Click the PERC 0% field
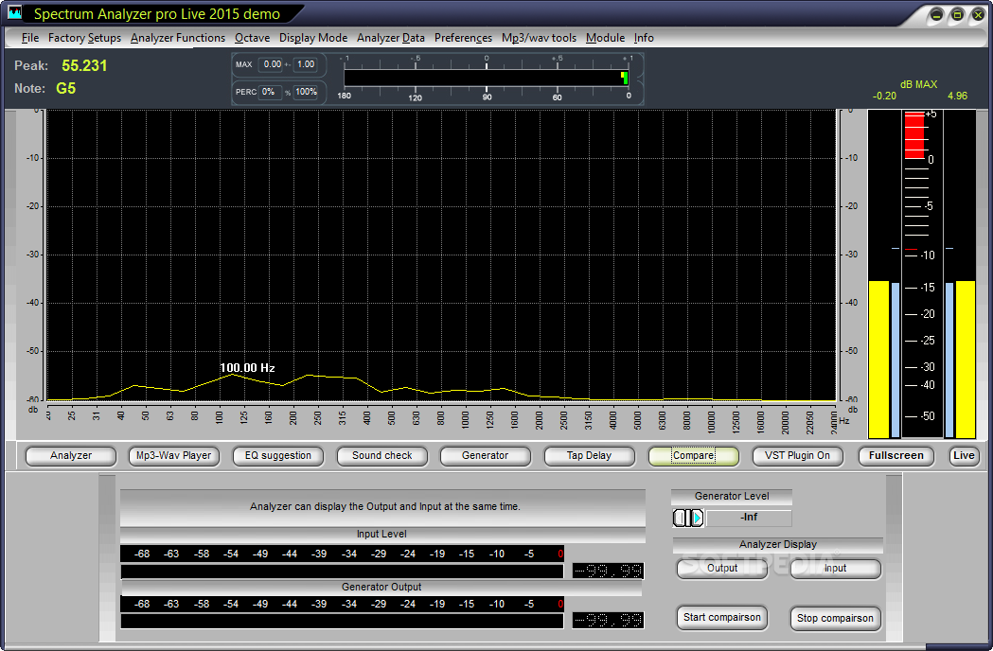Screen dimensions: 993x651 (269, 92)
